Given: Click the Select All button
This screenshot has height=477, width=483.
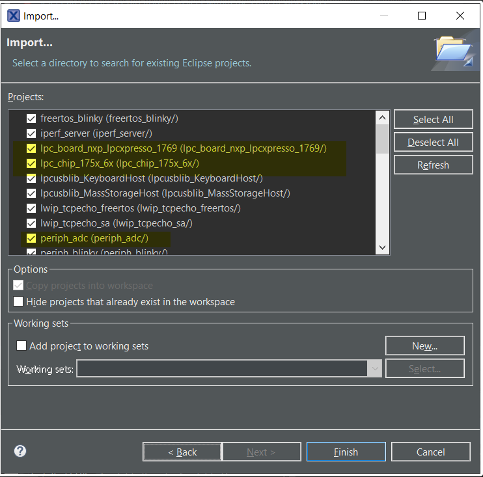Looking at the screenshot, I should (x=433, y=119).
